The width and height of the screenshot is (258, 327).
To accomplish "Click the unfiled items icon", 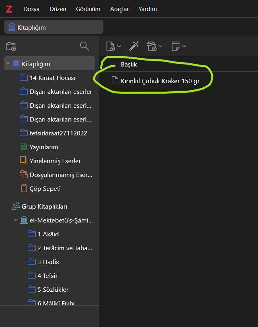I will [24, 174].
